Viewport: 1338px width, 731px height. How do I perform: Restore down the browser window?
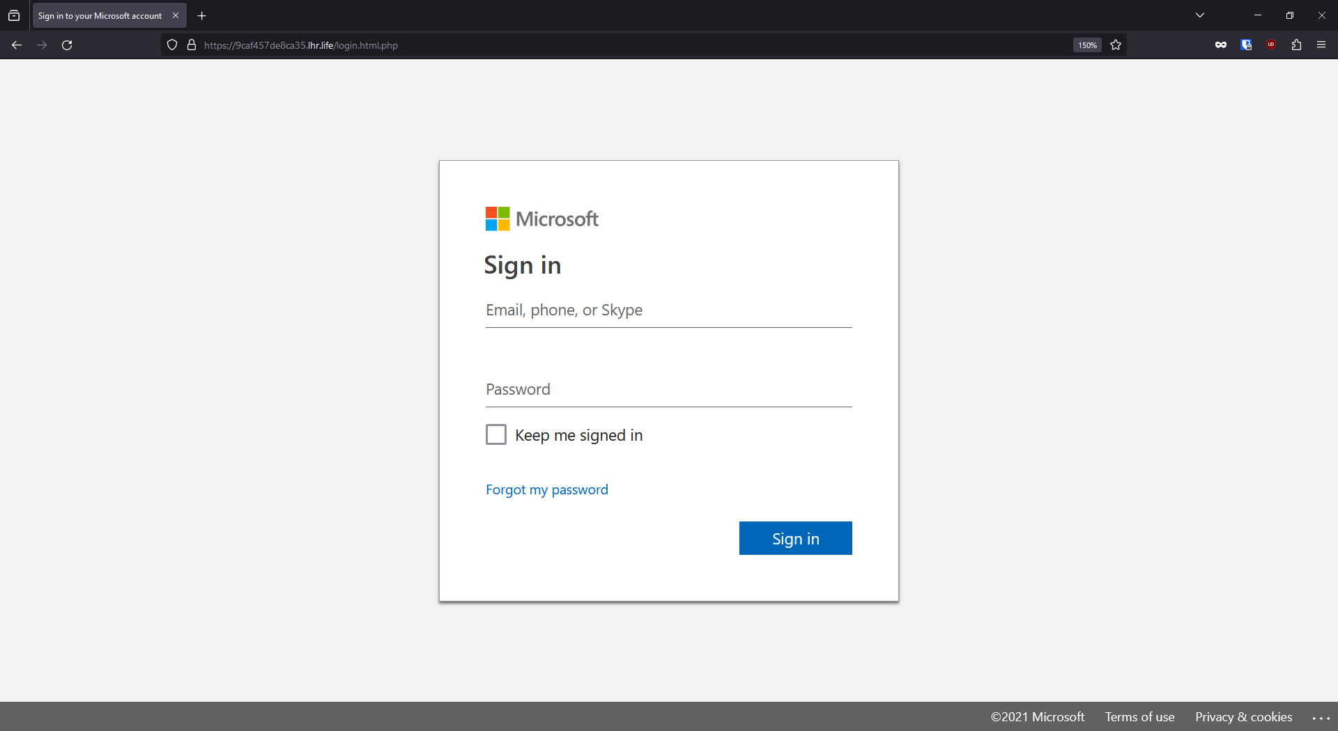click(x=1290, y=15)
